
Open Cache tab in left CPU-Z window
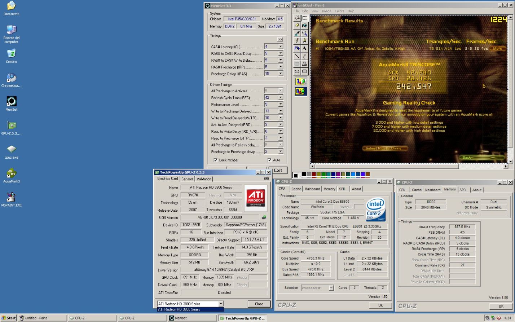296,189
